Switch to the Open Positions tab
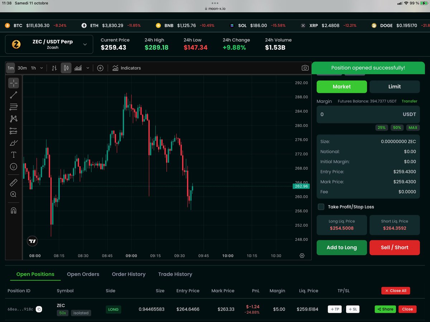 point(35,274)
